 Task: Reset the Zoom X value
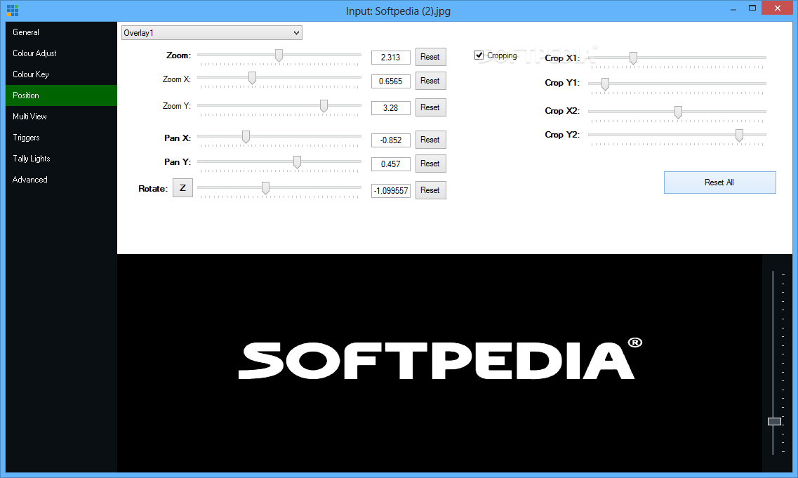pos(430,81)
